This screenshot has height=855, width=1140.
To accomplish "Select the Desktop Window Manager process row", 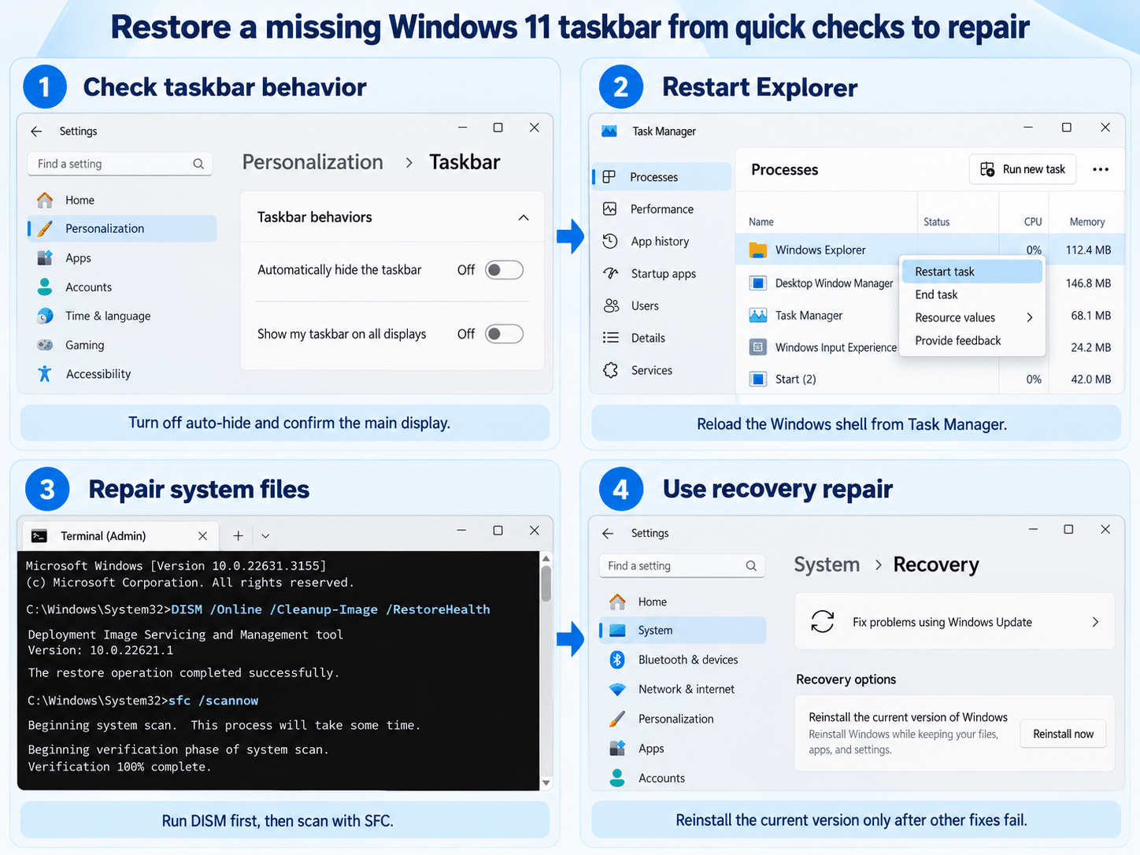I will 930,283.
